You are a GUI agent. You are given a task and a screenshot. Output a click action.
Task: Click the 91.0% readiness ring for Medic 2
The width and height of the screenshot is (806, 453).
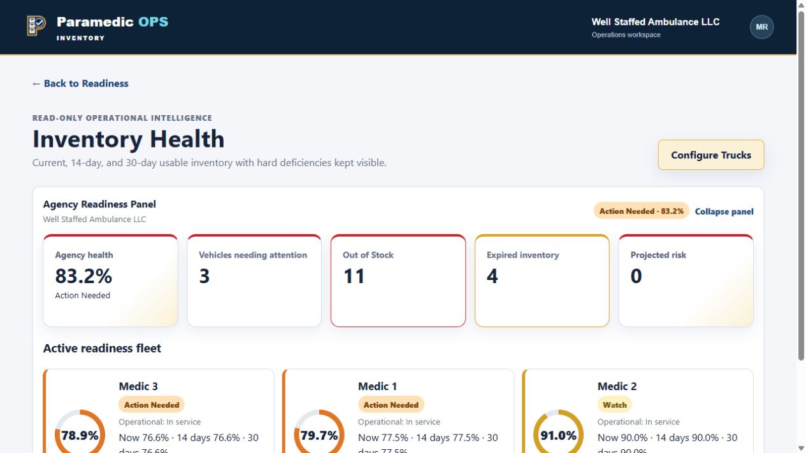[559, 435]
